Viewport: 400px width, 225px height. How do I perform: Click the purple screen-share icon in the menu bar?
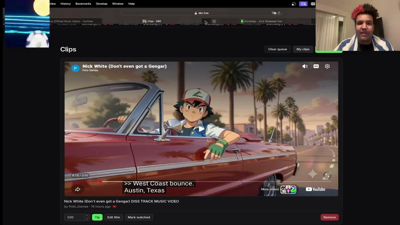tap(303, 4)
